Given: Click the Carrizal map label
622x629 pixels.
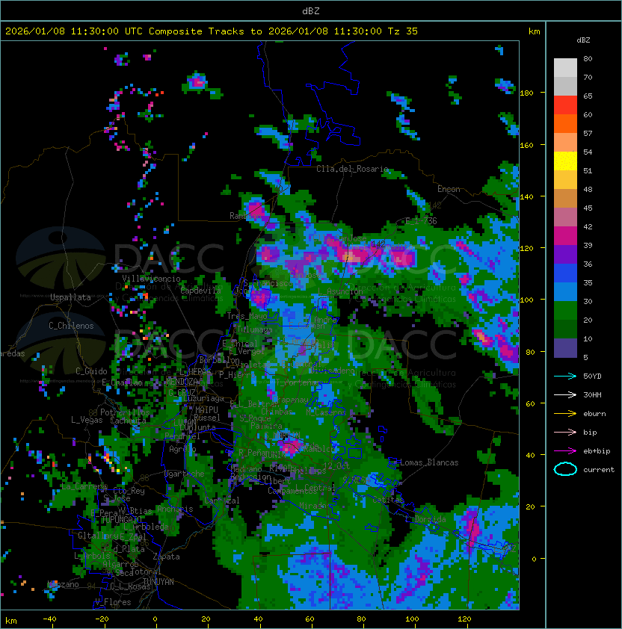Looking at the screenshot, I should pos(222,501).
